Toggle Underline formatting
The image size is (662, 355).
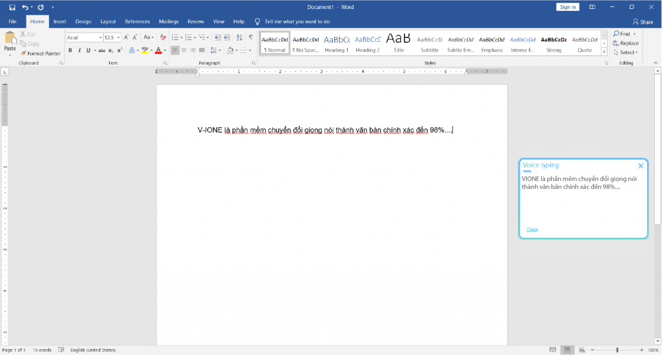(88, 50)
